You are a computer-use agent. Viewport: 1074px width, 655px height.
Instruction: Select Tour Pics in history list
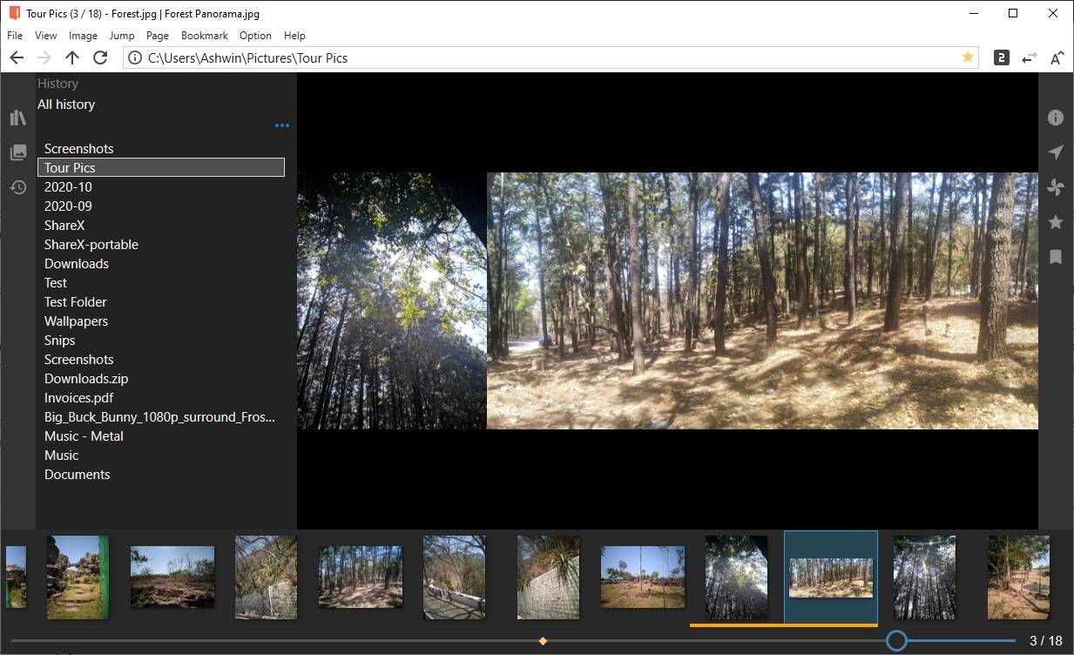(x=161, y=168)
